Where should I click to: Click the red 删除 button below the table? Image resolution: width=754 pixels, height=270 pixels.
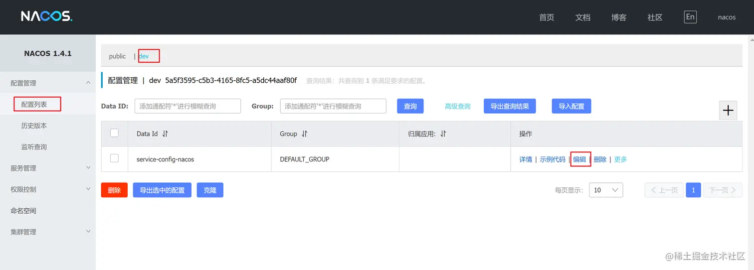pos(114,190)
